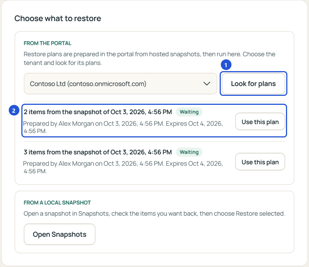Select the '2 items from the snapshot' plan title

pyautogui.click(x=98, y=112)
